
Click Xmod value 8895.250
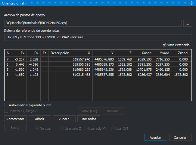(144, 64)
